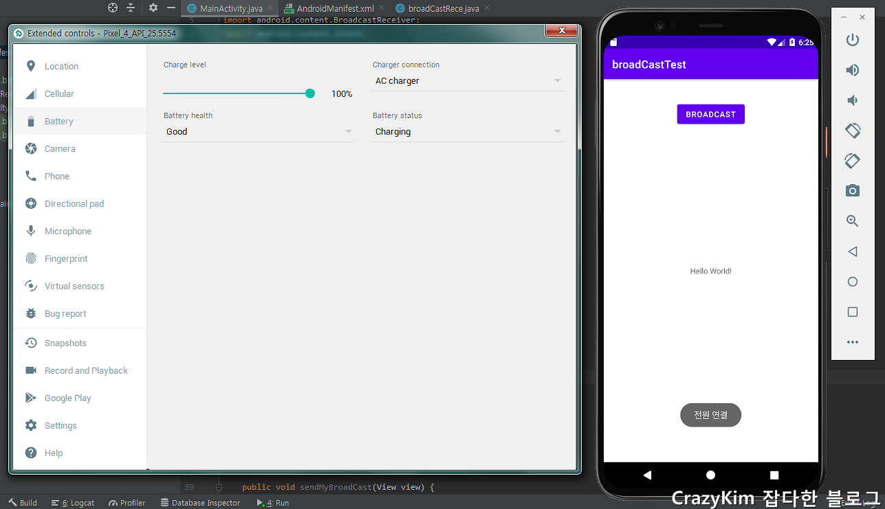The width and height of the screenshot is (885, 509).
Task: Open Bug report section
Action: coord(80,314)
